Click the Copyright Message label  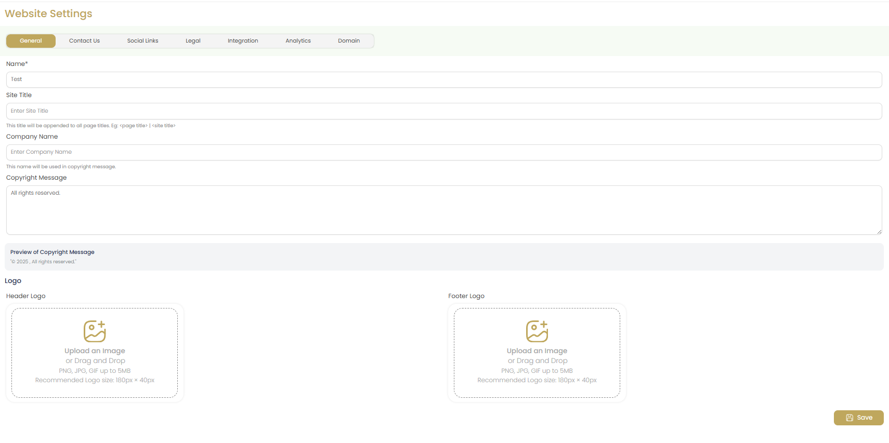coord(36,178)
